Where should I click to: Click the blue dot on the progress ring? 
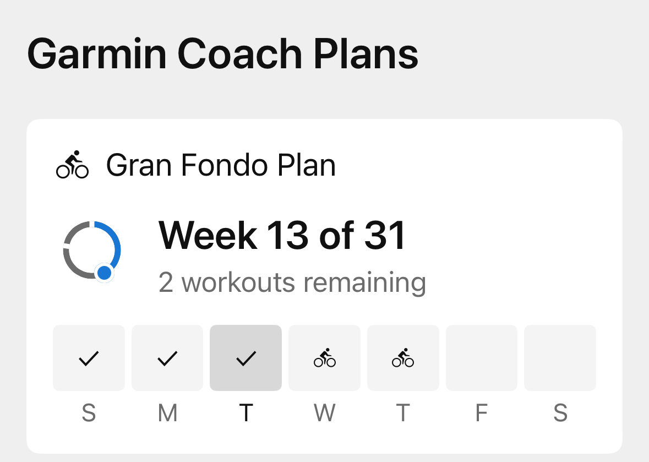[x=103, y=273]
